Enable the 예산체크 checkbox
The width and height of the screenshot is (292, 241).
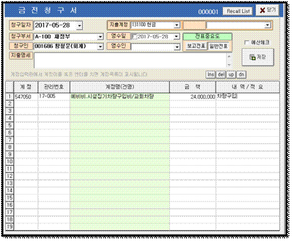247,43
